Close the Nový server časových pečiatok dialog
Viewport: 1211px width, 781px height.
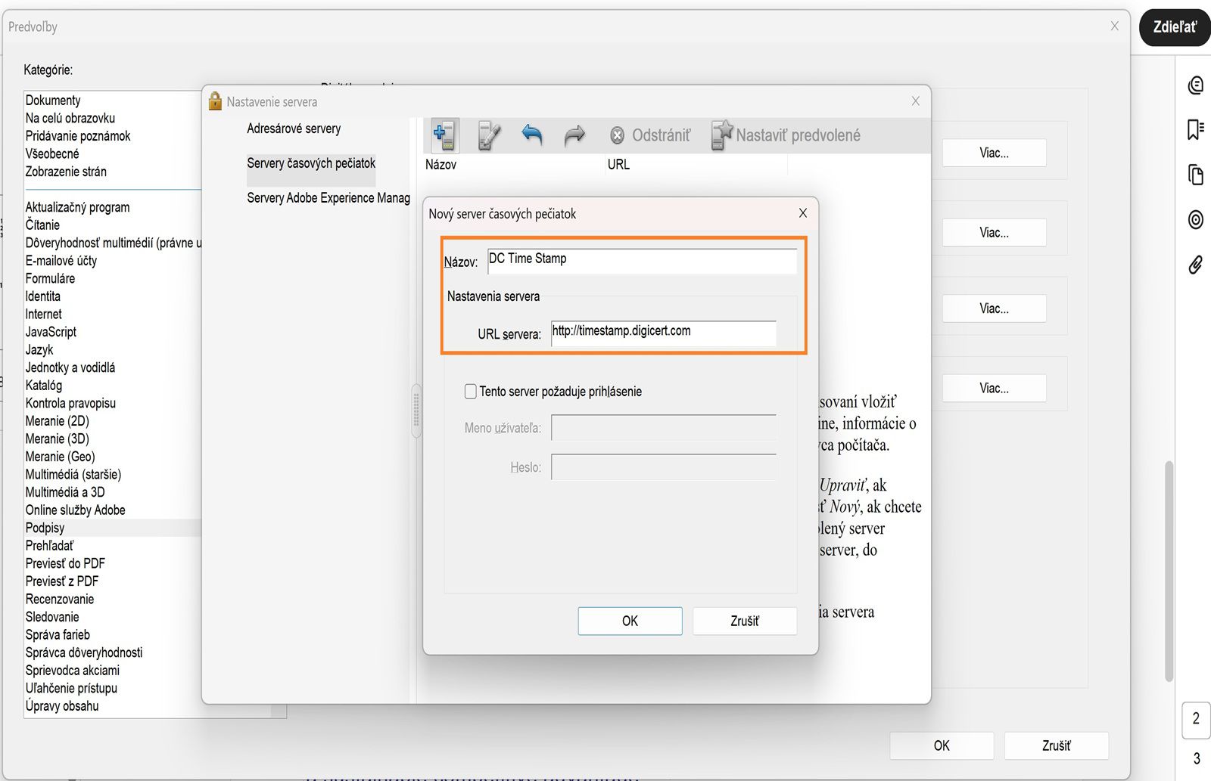pyautogui.click(x=803, y=213)
